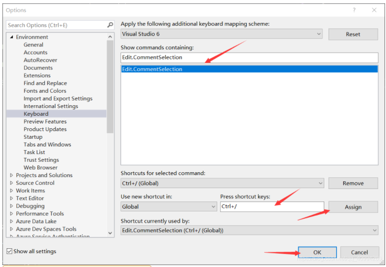Select Fonts and Colors in the tree
Image resolution: width=386 pixels, height=267 pixels.
coord(45,91)
